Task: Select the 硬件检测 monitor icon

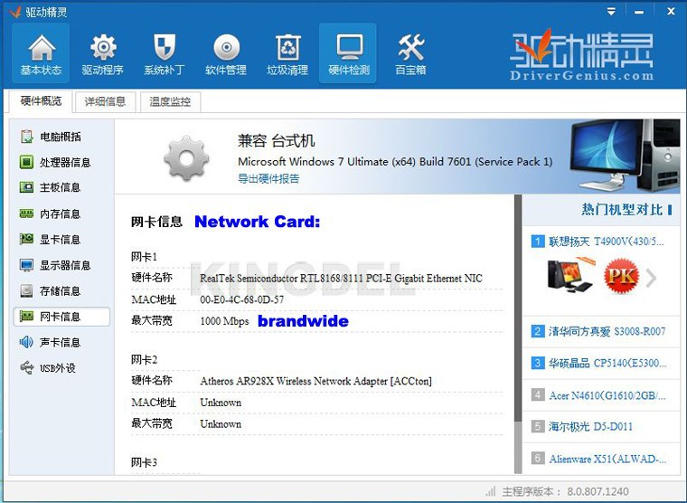Action: (x=348, y=52)
